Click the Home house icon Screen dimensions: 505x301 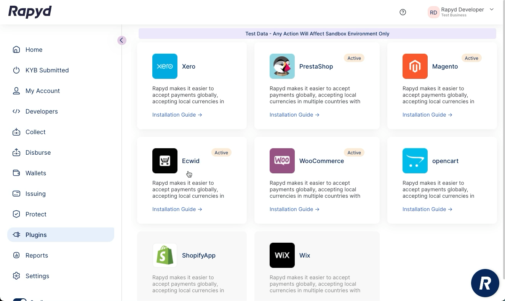[16, 50]
